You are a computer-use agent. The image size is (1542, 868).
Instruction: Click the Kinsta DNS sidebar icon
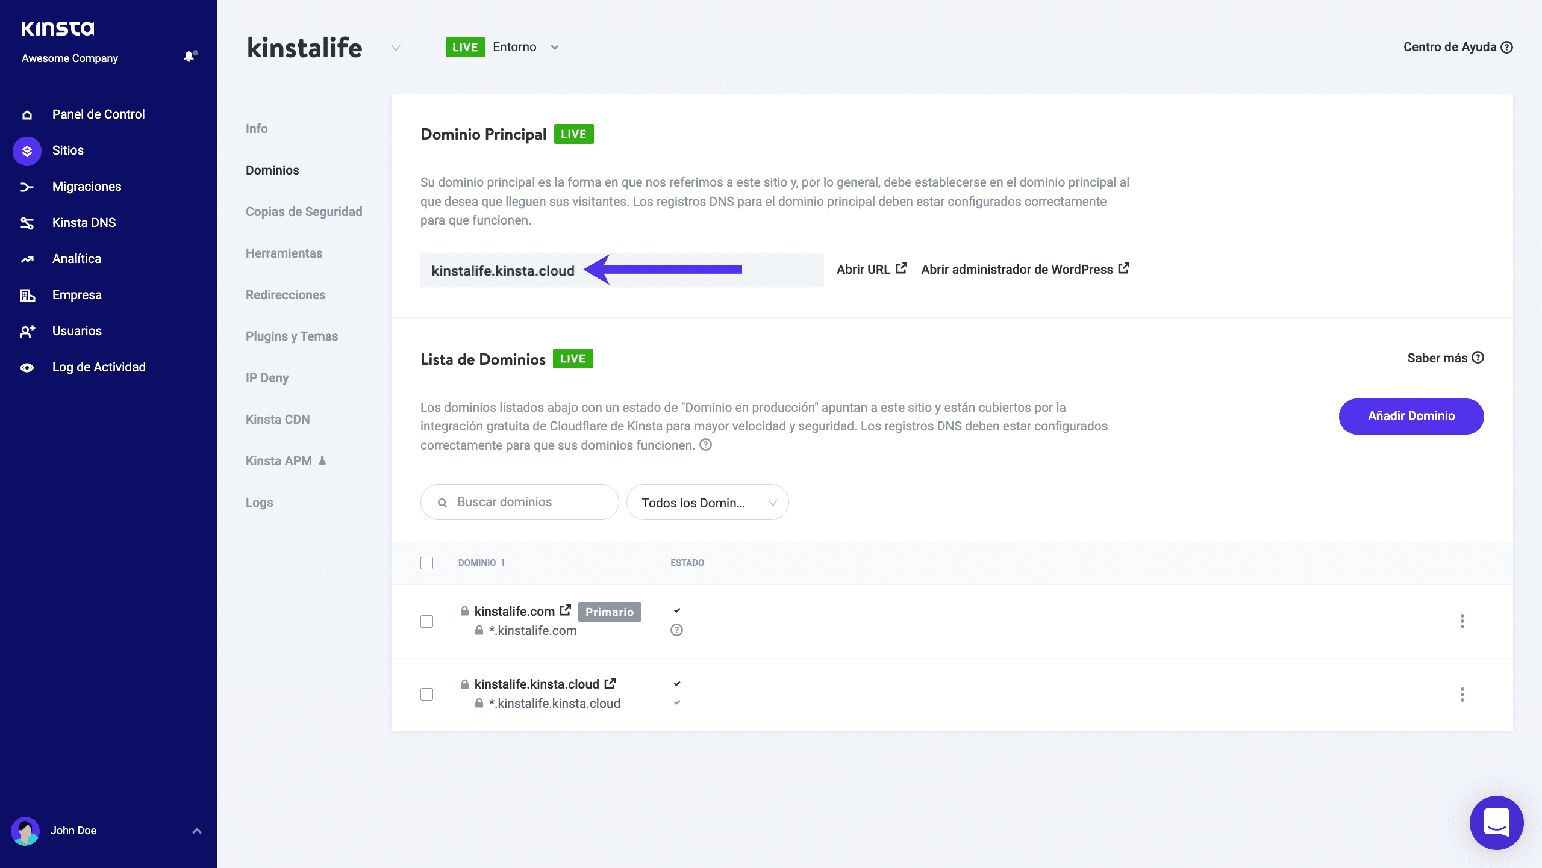(x=27, y=223)
